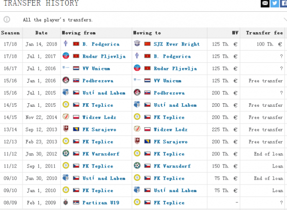Click the Season column header

(x=10, y=33)
